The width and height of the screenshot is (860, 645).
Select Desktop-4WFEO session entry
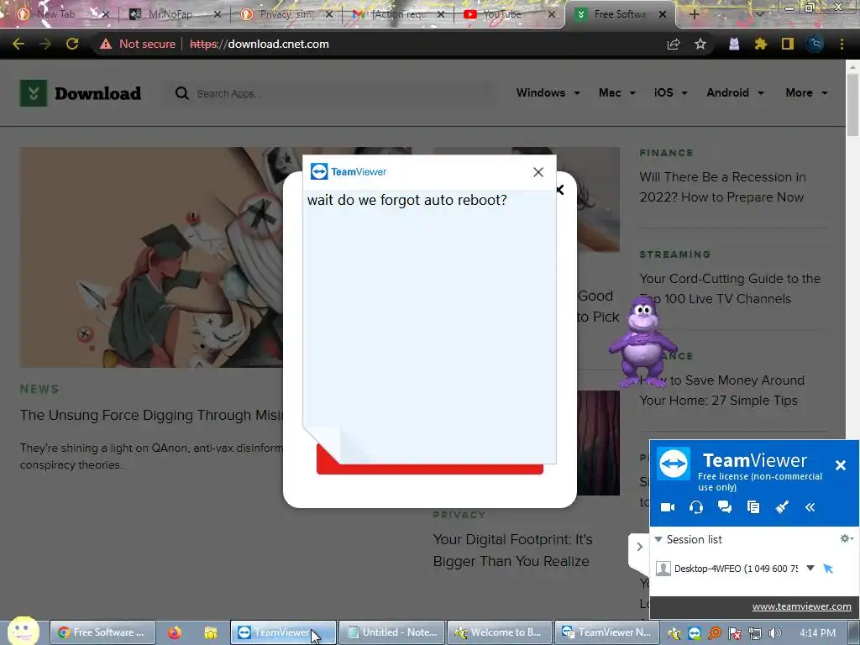click(x=735, y=569)
